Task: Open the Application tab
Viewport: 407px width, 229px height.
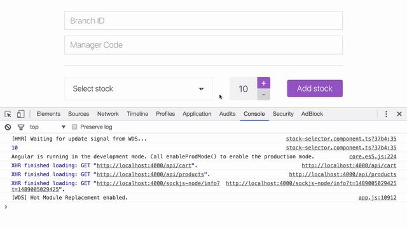Action: [197, 114]
